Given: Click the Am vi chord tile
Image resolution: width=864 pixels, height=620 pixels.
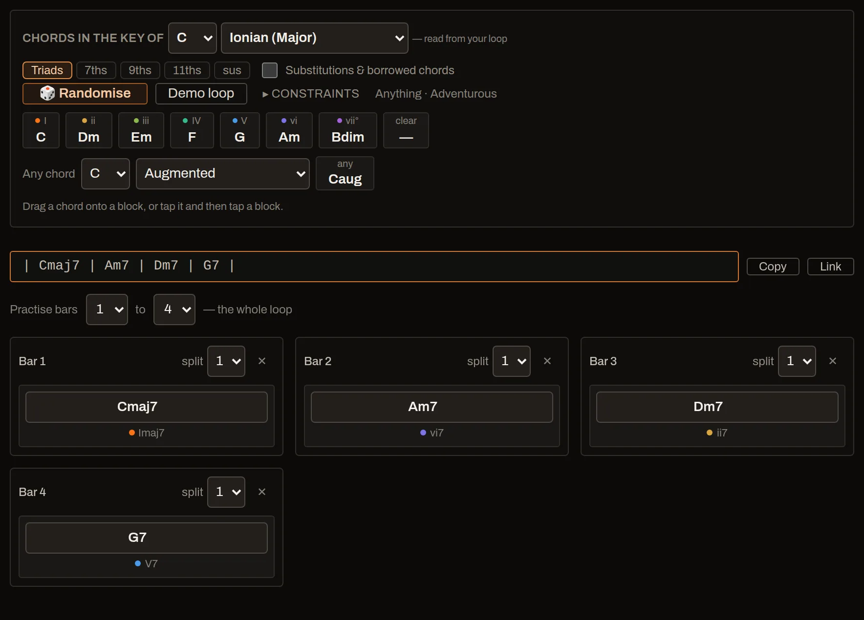Looking at the screenshot, I should coord(289,130).
